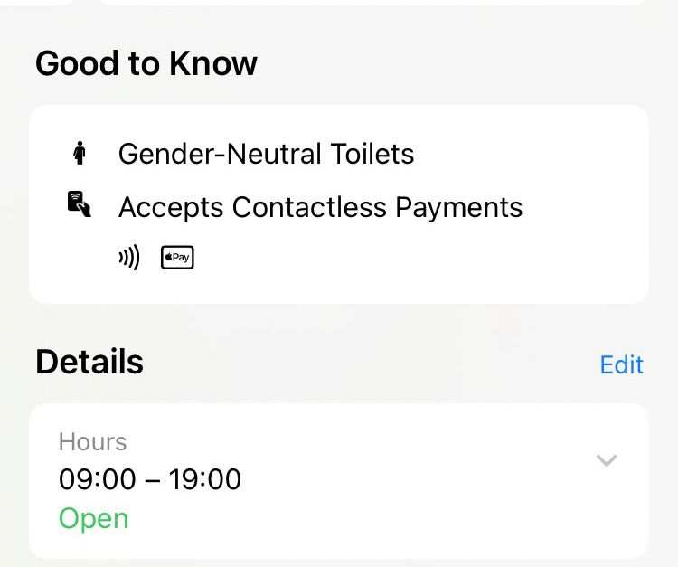
Task: Tap the Details section heading
Action: click(89, 362)
